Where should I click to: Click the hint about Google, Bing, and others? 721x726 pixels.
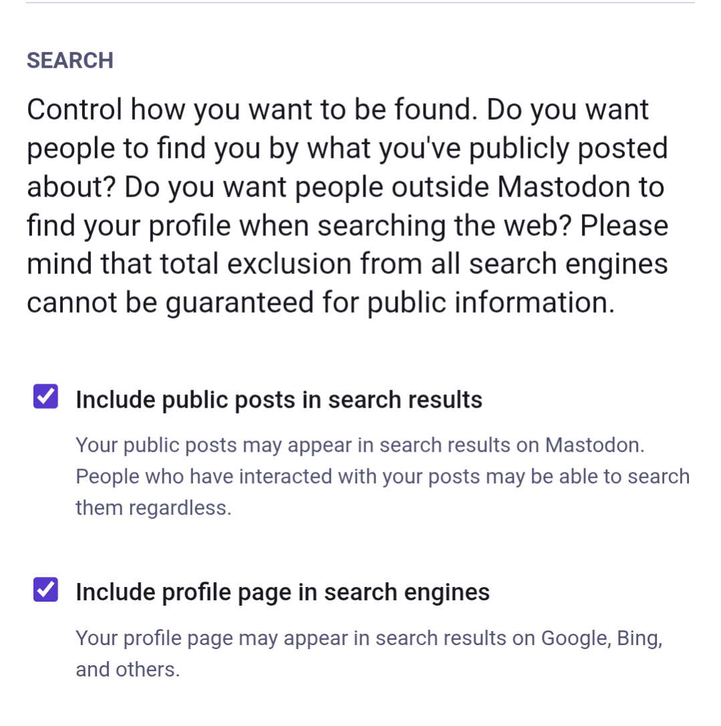coord(370,654)
